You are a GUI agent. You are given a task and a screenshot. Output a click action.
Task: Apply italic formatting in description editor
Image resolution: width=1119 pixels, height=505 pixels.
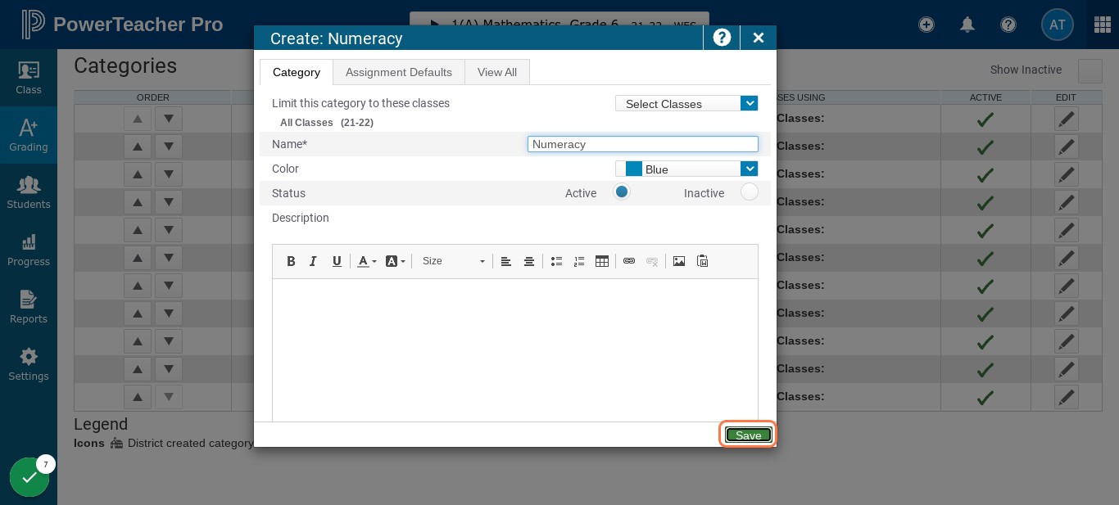pos(313,261)
